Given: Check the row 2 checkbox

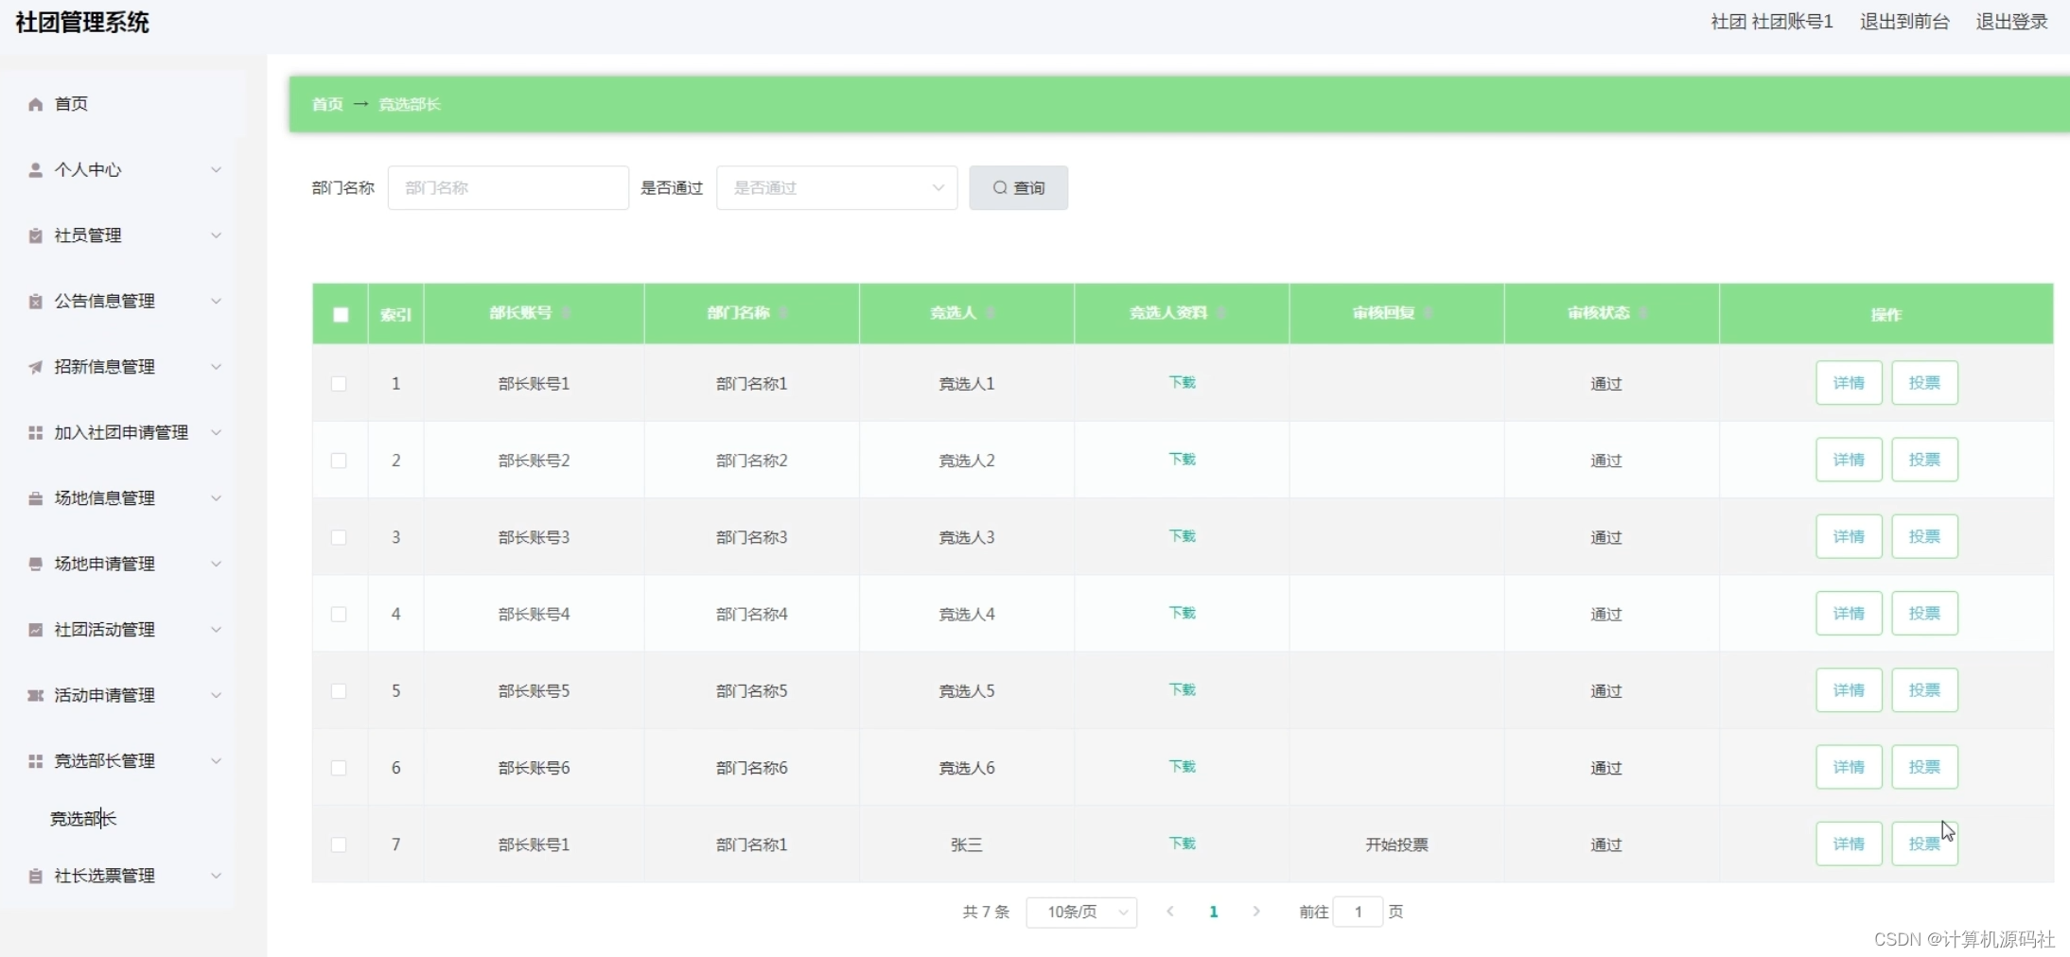Looking at the screenshot, I should 339,461.
